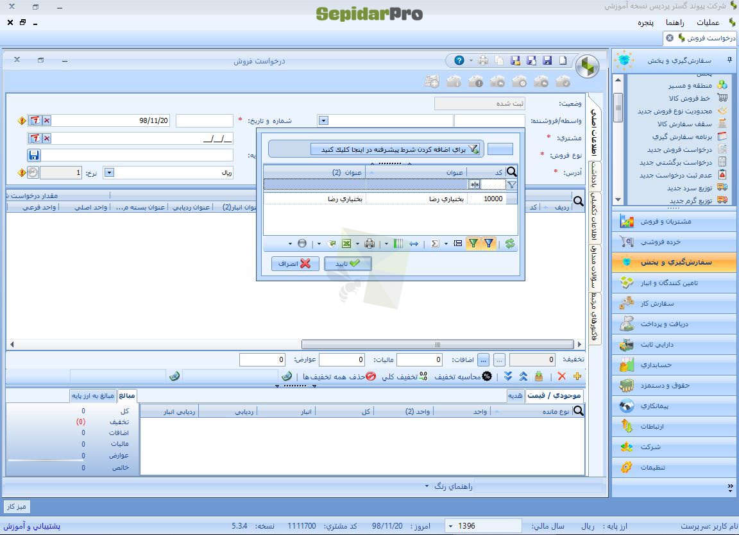
Task: Click the double down chevrons move-down icon
Action: 508,377
